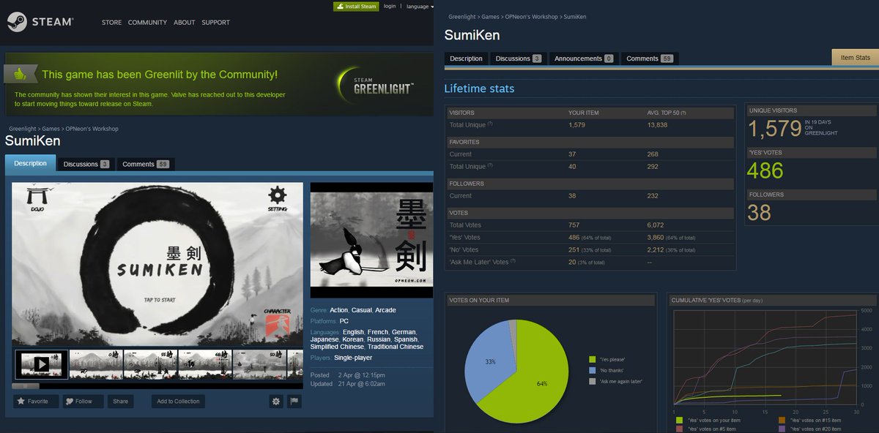The image size is (879, 433).
Task: Open the SUPPORT menu
Action: coord(216,23)
